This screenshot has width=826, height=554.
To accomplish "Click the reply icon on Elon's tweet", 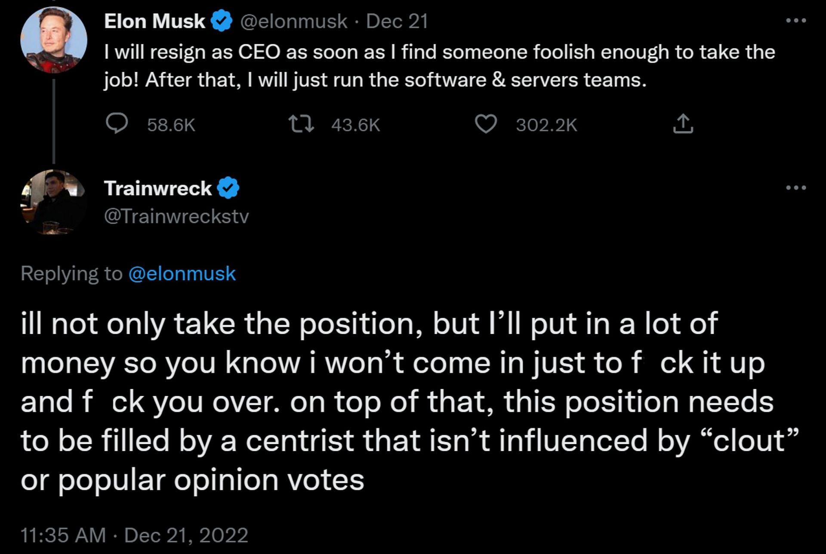I will pos(117,125).
